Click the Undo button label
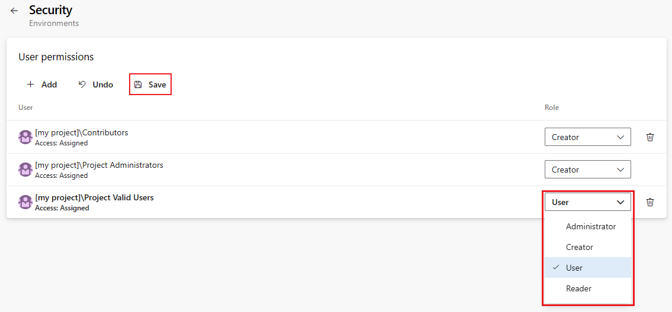The height and width of the screenshot is (312, 672). [103, 84]
